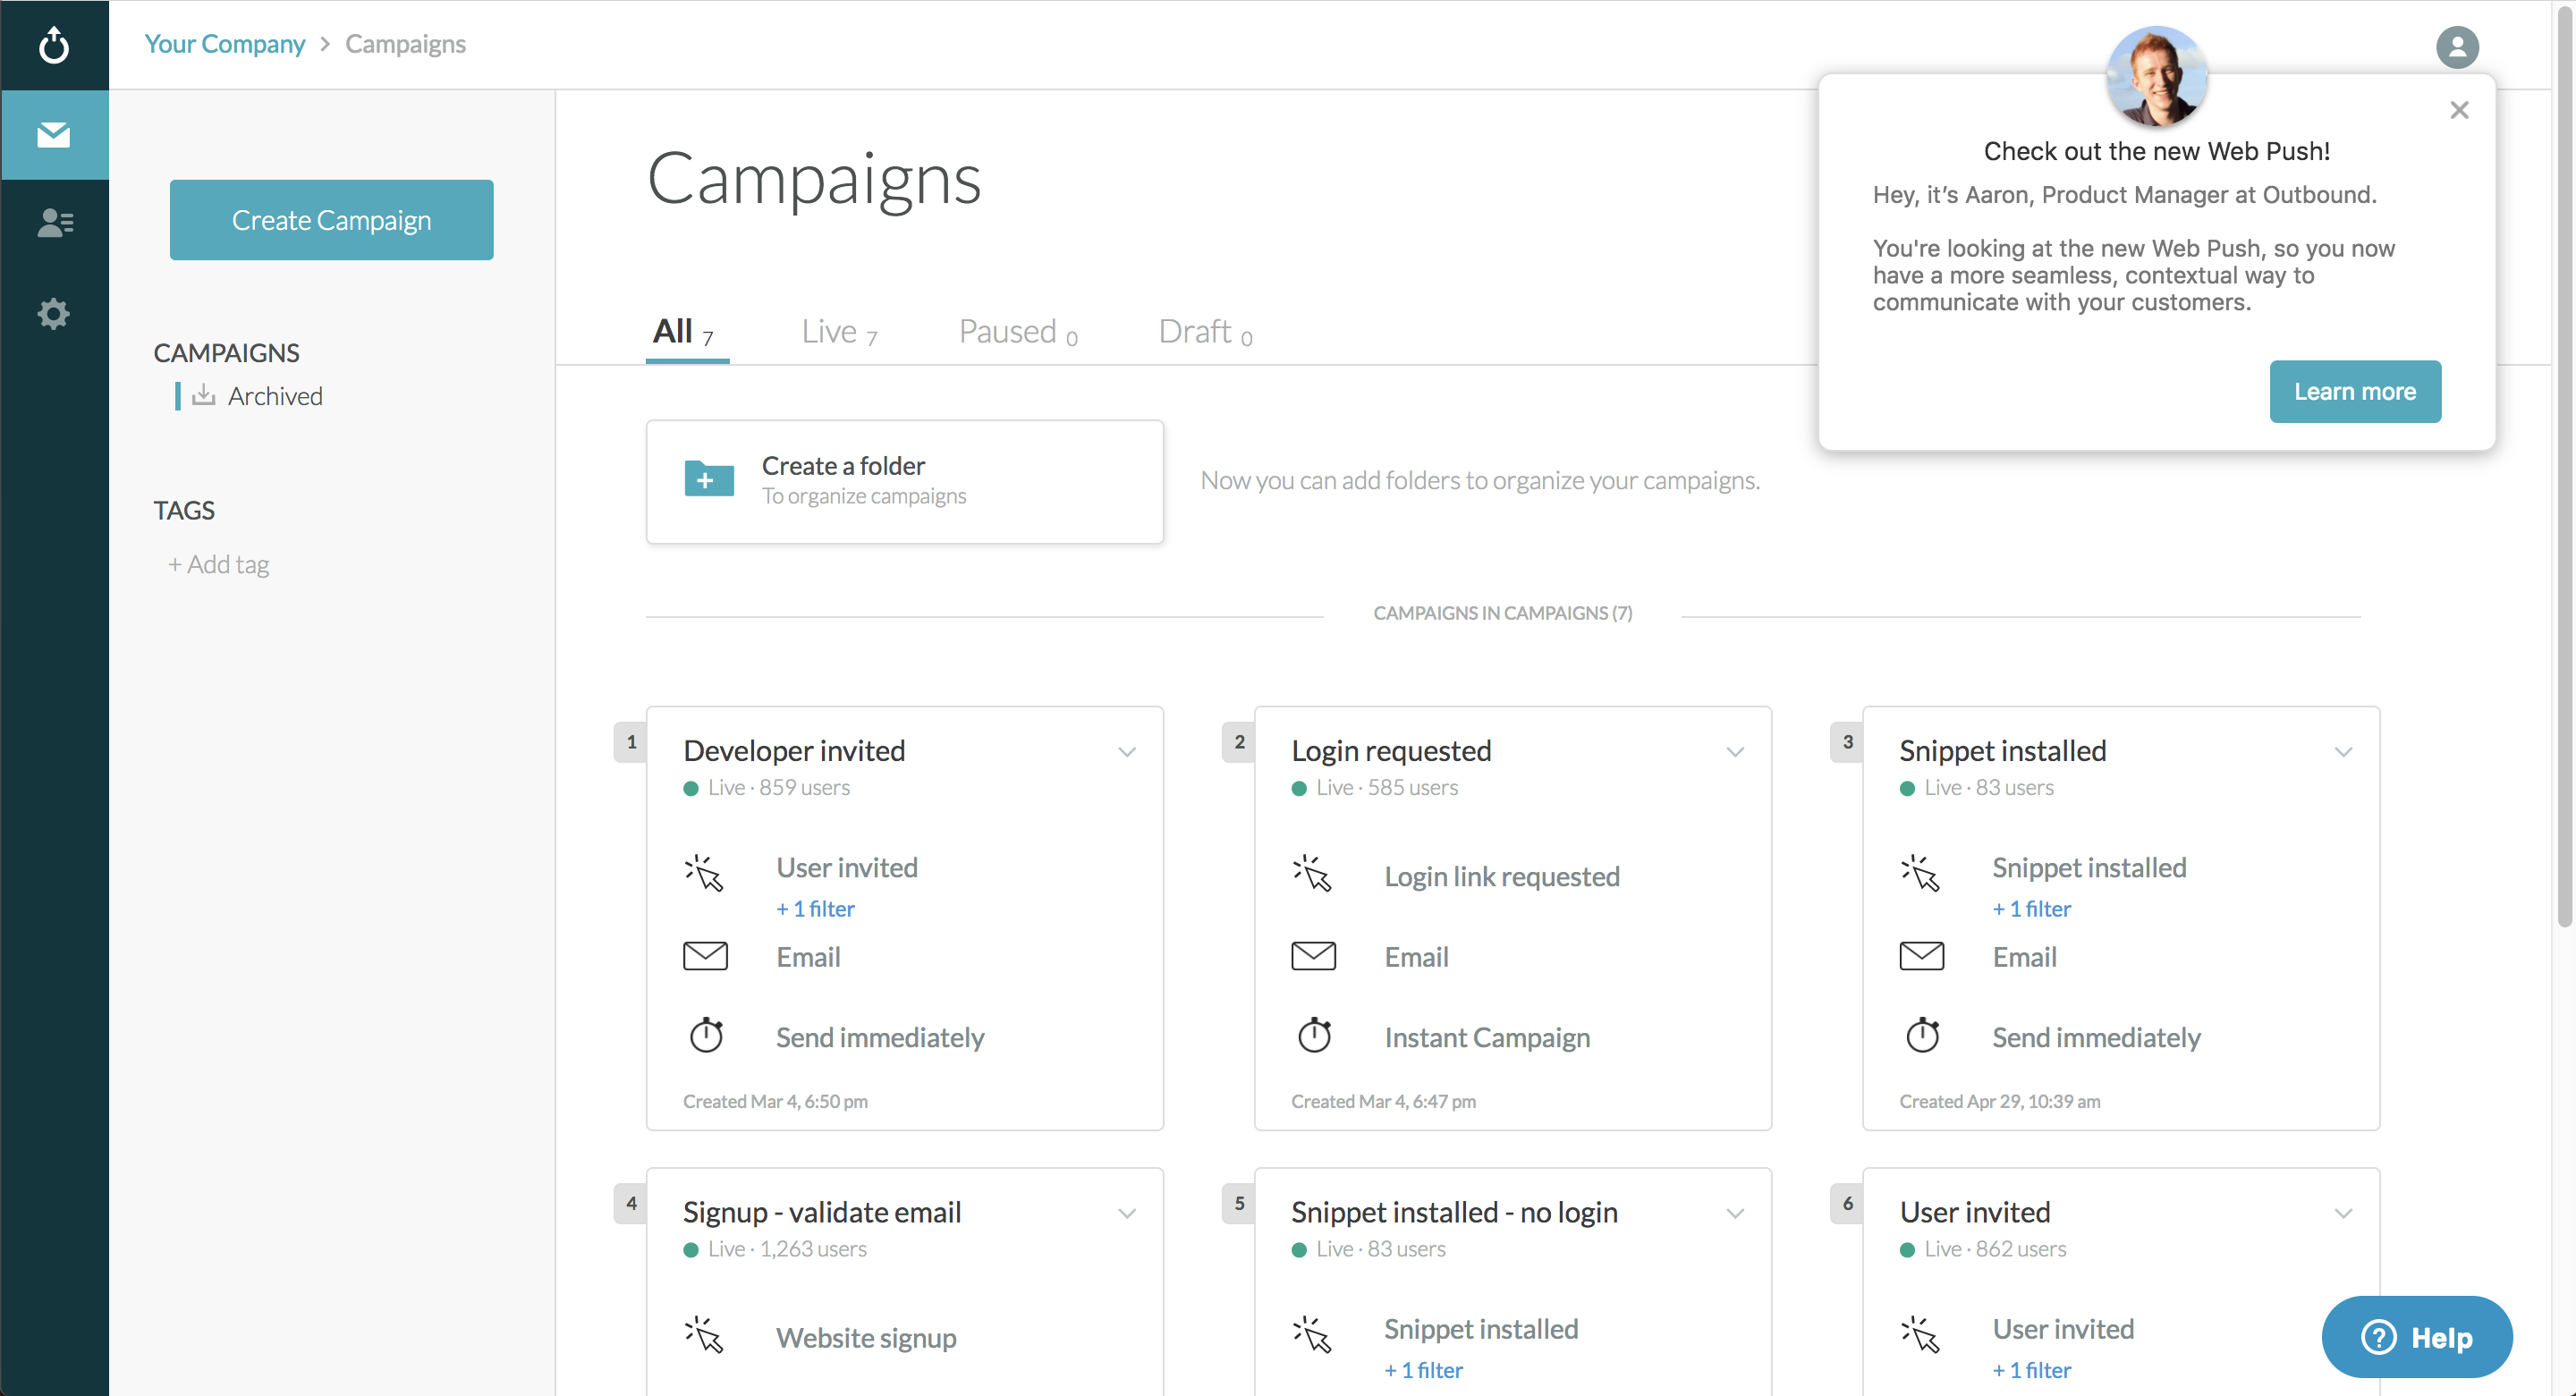
Task: Click trigger icon in User invited card
Action: click(1921, 1336)
